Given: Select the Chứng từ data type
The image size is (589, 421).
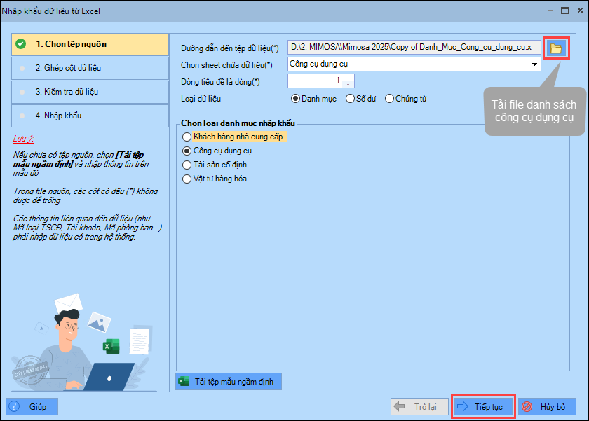Looking at the screenshot, I should tap(406, 99).
